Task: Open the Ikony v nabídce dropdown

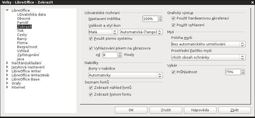Action: point(125,75)
